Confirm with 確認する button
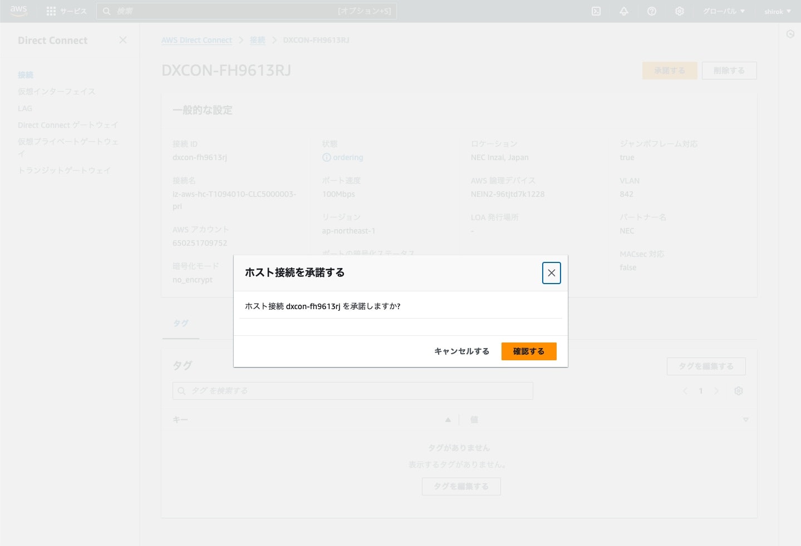The width and height of the screenshot is (801, 546). [x=529, y=351]
